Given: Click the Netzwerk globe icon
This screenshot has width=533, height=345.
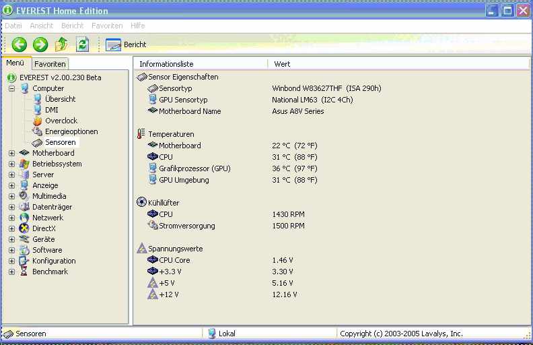Looking at the screenshot, I should [24, 218].
